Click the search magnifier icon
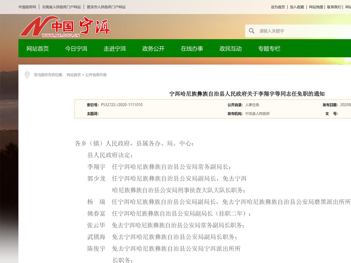 (x=252, y=31)
